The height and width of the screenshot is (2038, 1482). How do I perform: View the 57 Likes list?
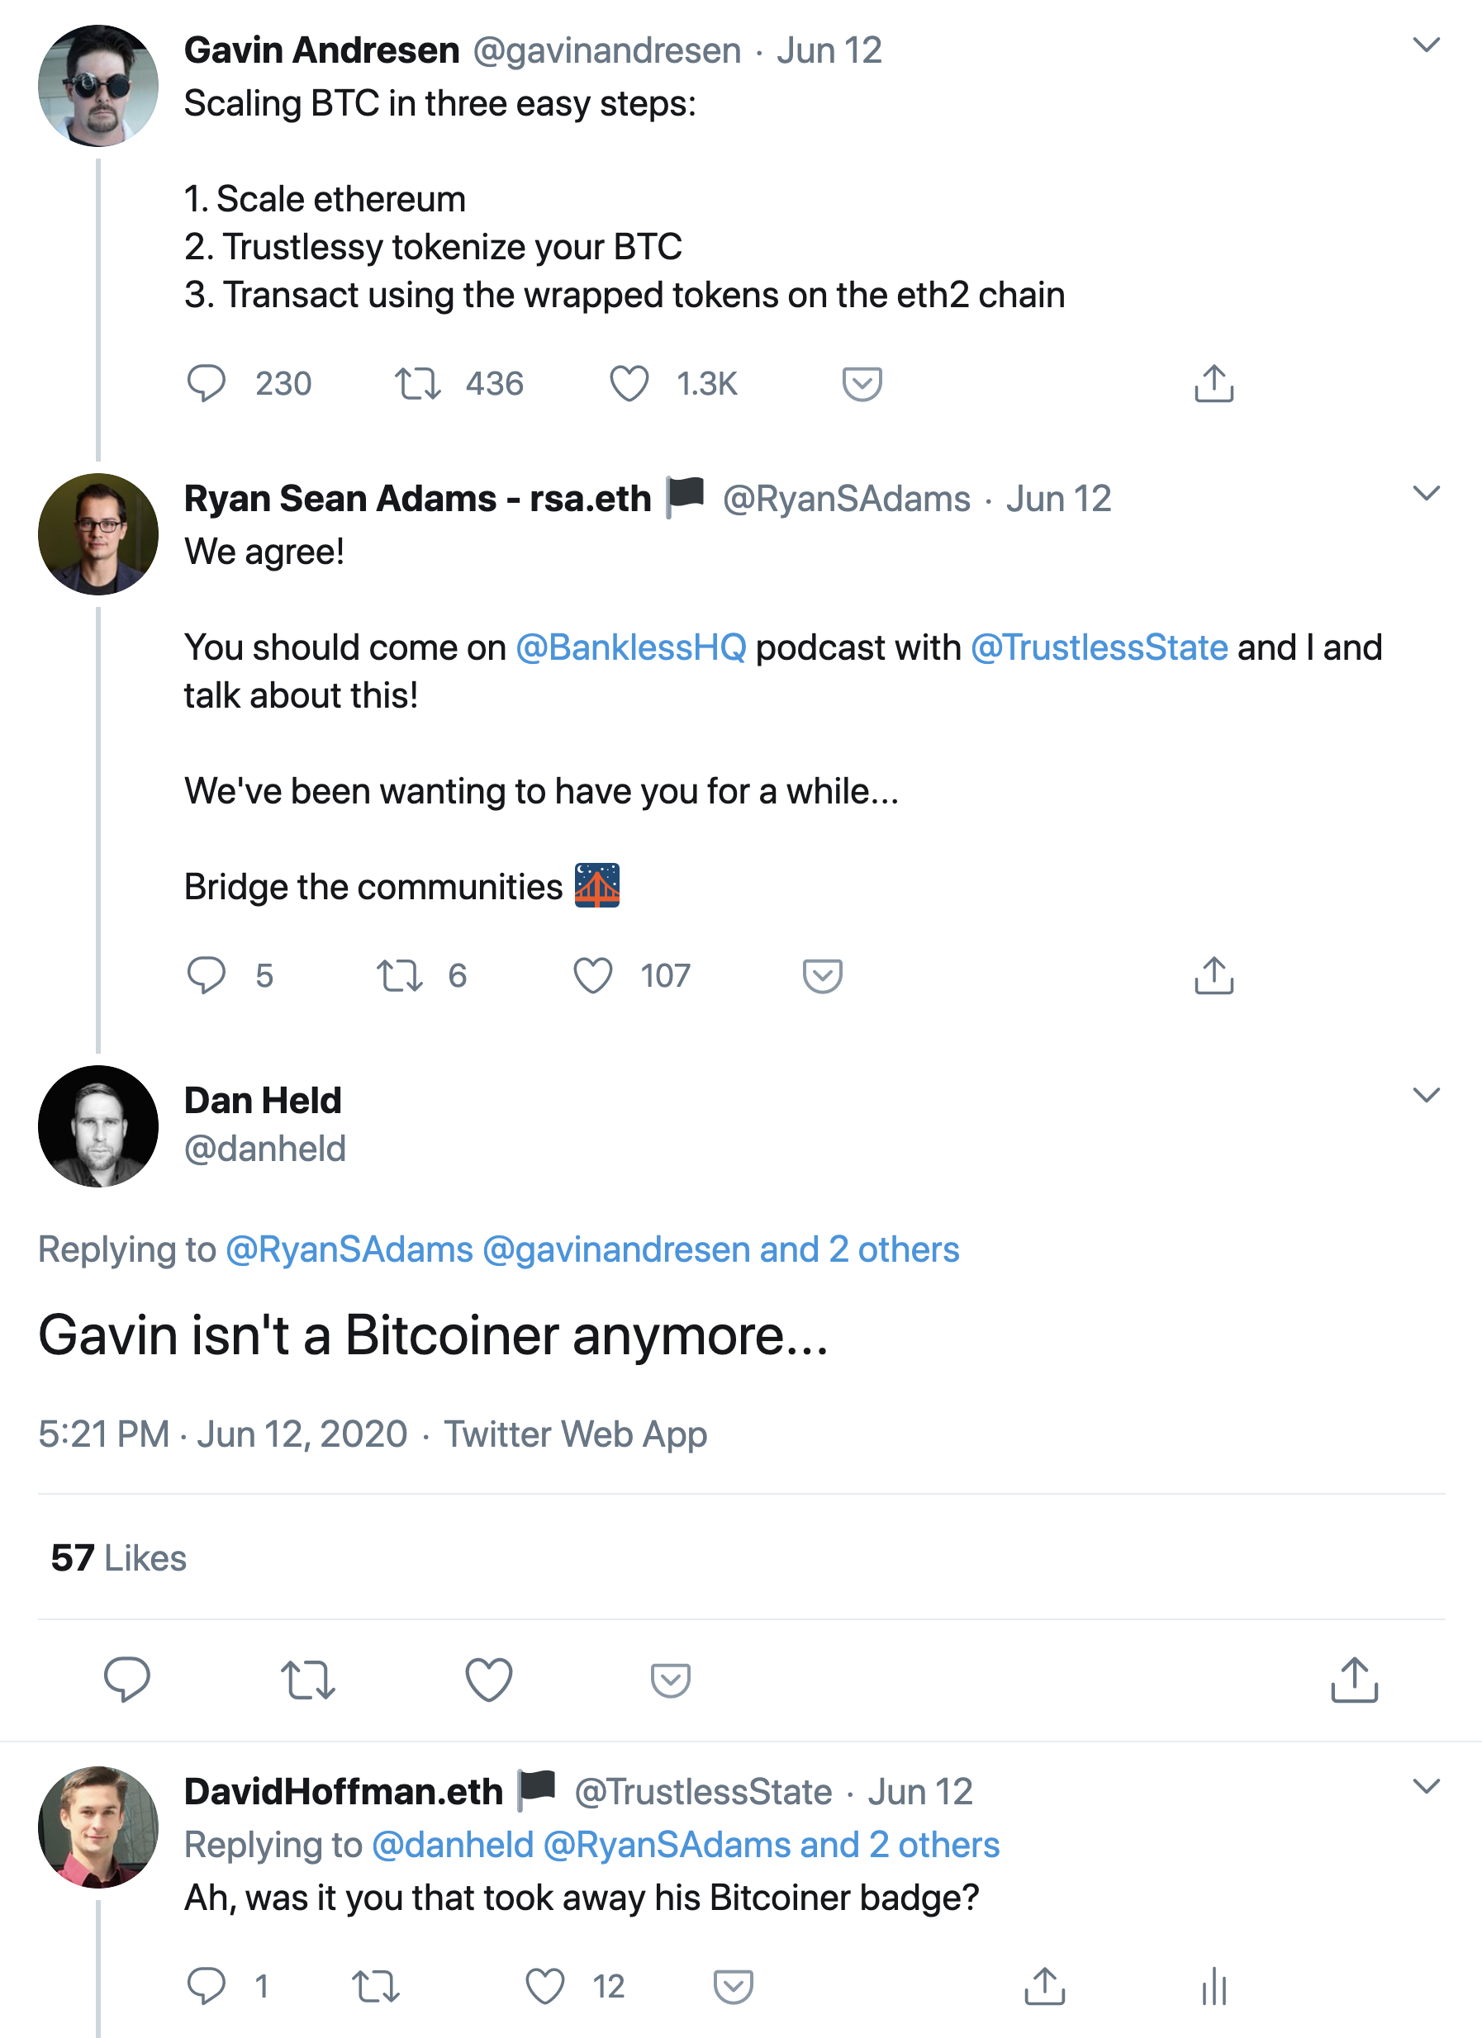click(119, 1558)
